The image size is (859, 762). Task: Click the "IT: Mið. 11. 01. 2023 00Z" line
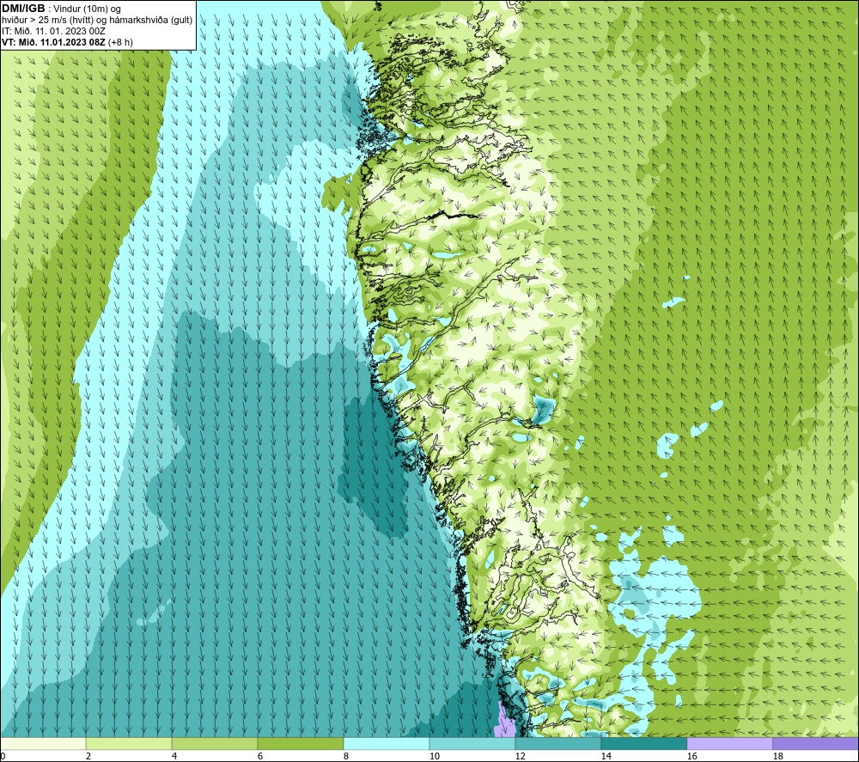pos(53,31)
